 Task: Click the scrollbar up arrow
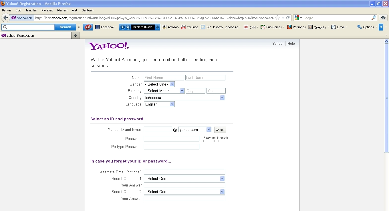pos(387,41)
